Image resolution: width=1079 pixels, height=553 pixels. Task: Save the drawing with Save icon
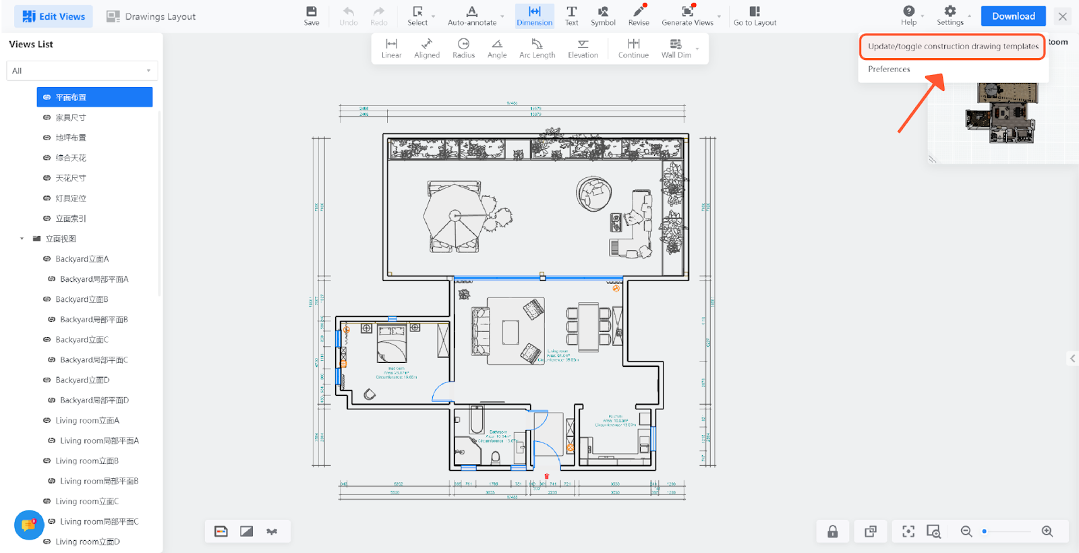click(x=312, y=16)
